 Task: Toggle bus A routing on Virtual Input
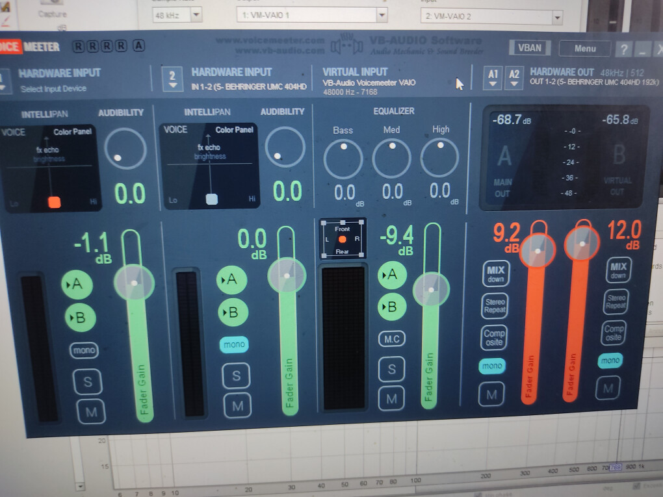click(x=392, y=275)
